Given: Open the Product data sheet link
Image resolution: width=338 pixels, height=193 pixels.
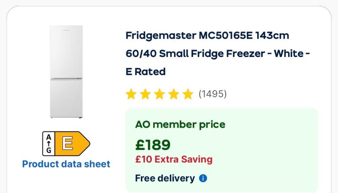Looking at the screenshot, I should pos(66,164).
